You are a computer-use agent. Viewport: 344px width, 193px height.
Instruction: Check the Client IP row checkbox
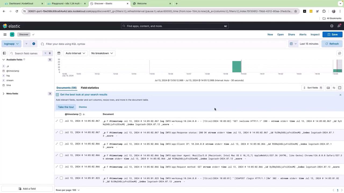61,144
